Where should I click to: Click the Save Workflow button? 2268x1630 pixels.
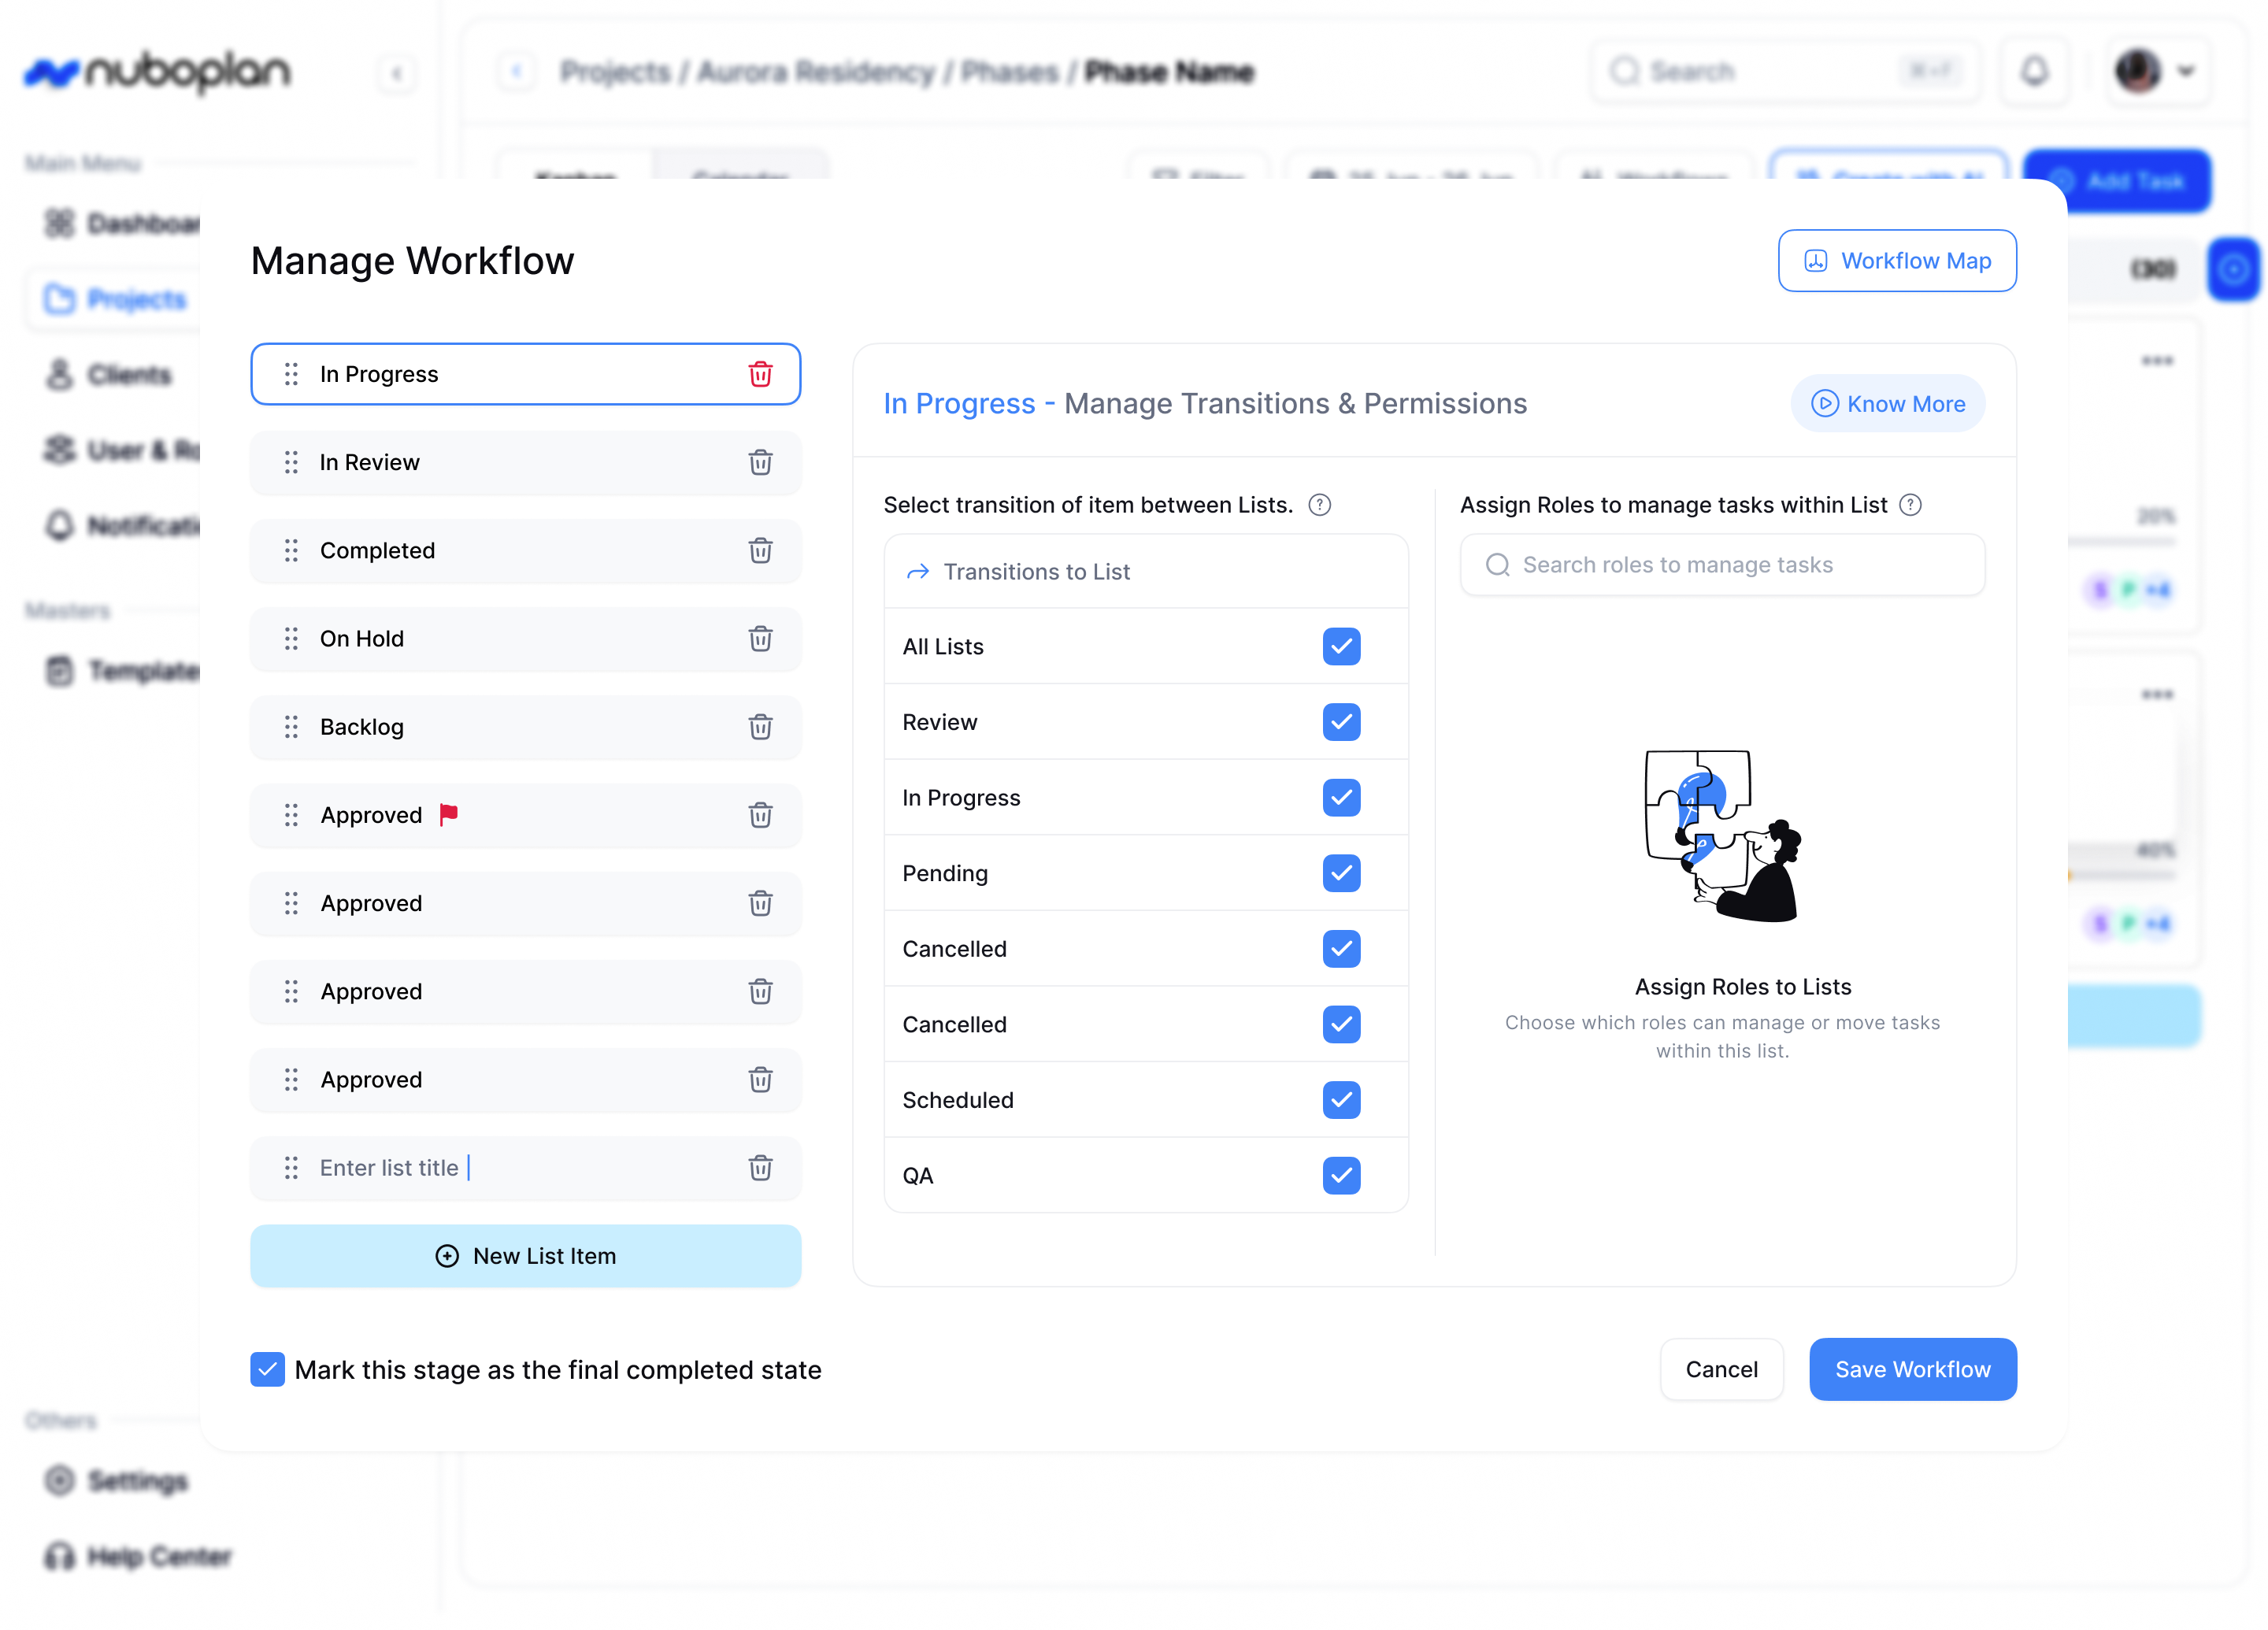coord(1911,1369)
